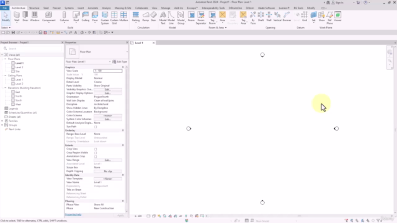Enable the Crop View checkbox
The height and width of the screenshot is (223, 397).
pos(96,149)
